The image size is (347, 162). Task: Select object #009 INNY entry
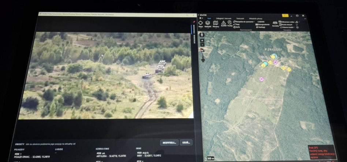[x=148, y=154]
